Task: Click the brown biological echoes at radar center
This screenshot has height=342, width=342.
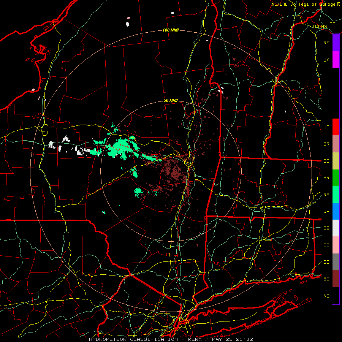Action: click(x=173, y=171)
